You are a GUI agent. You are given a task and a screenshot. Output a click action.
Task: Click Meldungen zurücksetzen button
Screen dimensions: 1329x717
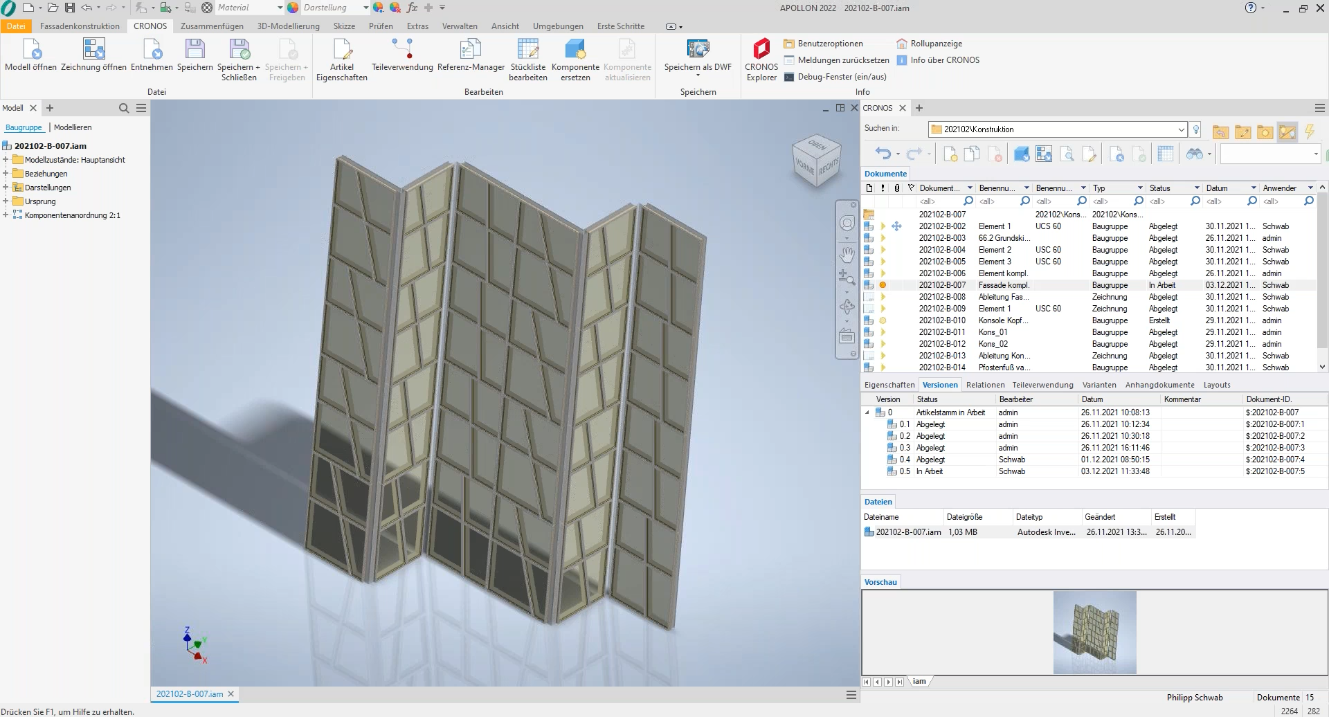[843, 60]
